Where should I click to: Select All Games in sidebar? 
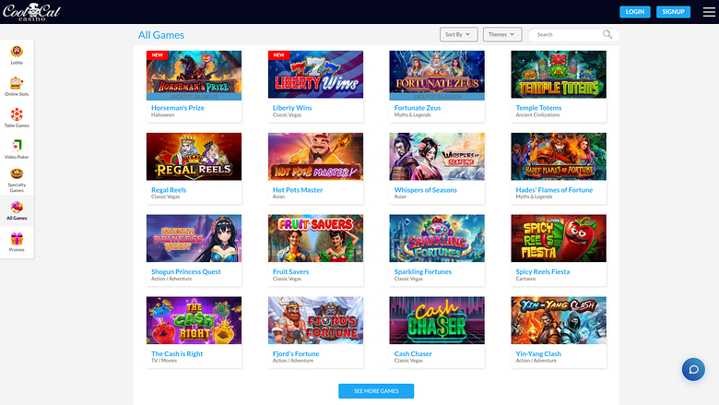click(17, 209)
